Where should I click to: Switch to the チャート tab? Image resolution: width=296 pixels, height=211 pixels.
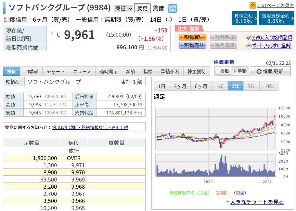tap(56, 72)
